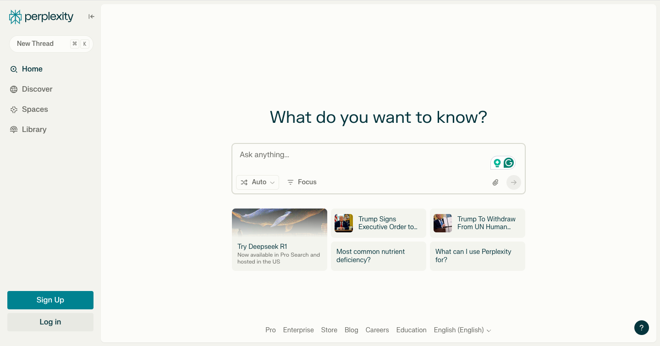Expand the Auto model dropdown

[x=258, y=182]
